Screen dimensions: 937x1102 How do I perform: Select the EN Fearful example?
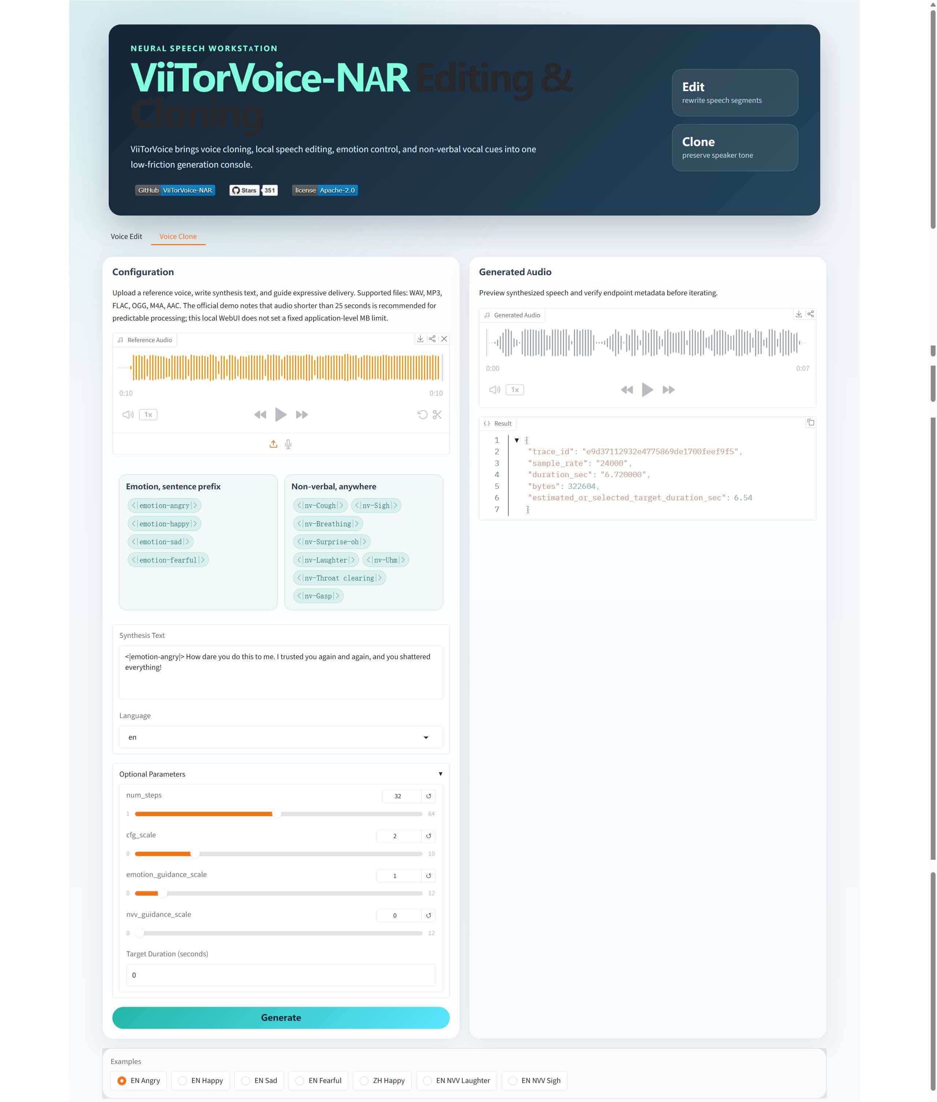[318, 1081]
